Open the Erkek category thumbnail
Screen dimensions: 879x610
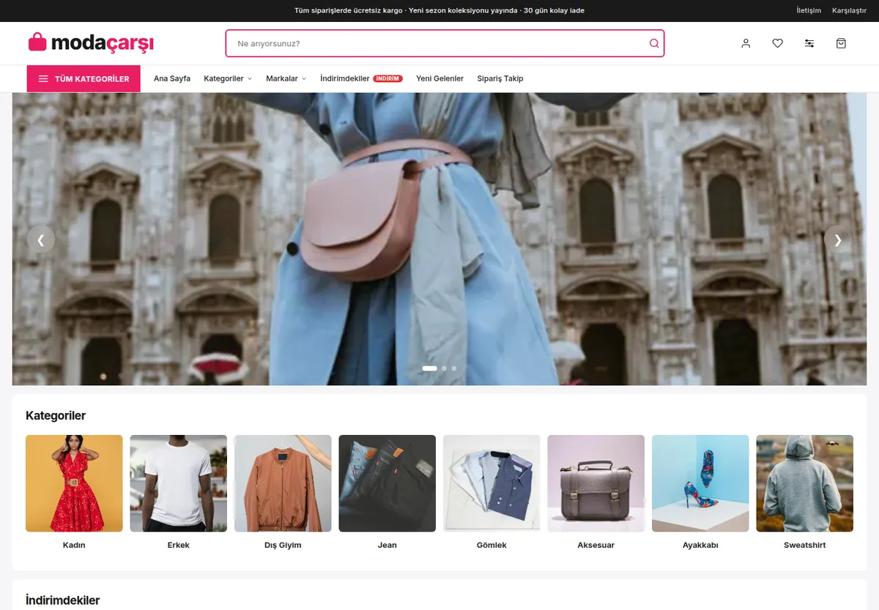pyautogui.click(x=179, y=483)
